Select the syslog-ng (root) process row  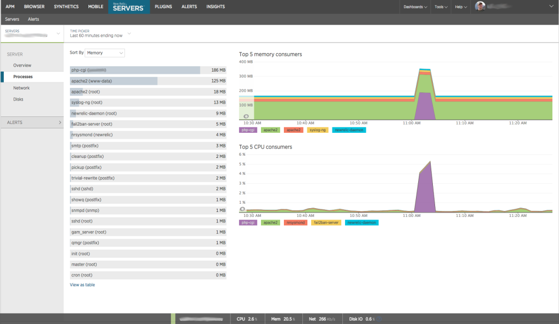point(148,102)
